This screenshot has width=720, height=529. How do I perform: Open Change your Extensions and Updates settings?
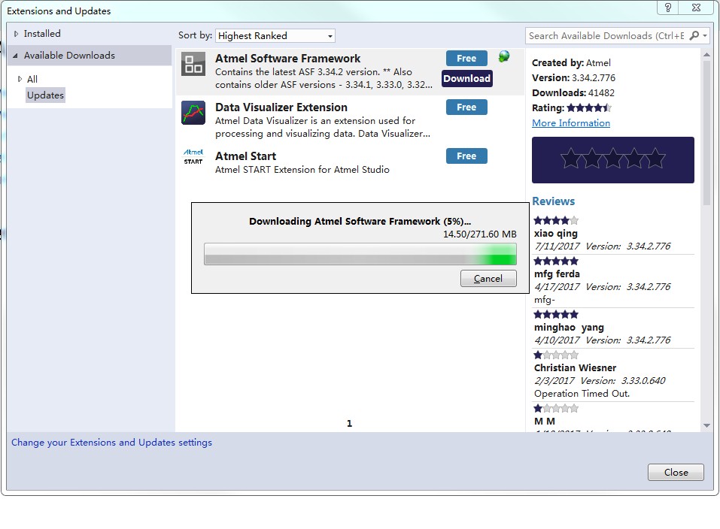click(x=111, y=443)
